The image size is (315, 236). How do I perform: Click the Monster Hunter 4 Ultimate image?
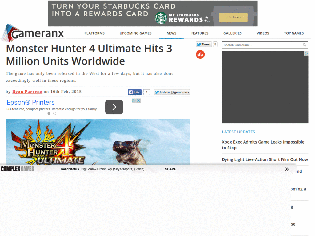coord(98,142)
